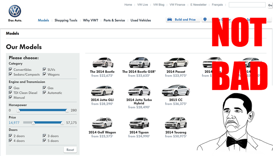Switch to Français language
This screenshot has width=273, height=156.
[x=217, y=5]
